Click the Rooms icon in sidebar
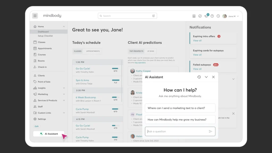 click(35, 61)
